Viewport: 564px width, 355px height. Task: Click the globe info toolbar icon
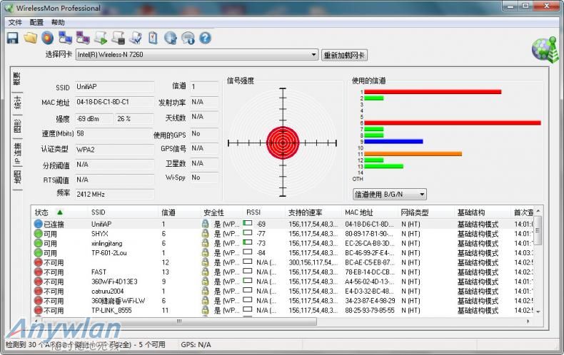click(x=171, y=38)
